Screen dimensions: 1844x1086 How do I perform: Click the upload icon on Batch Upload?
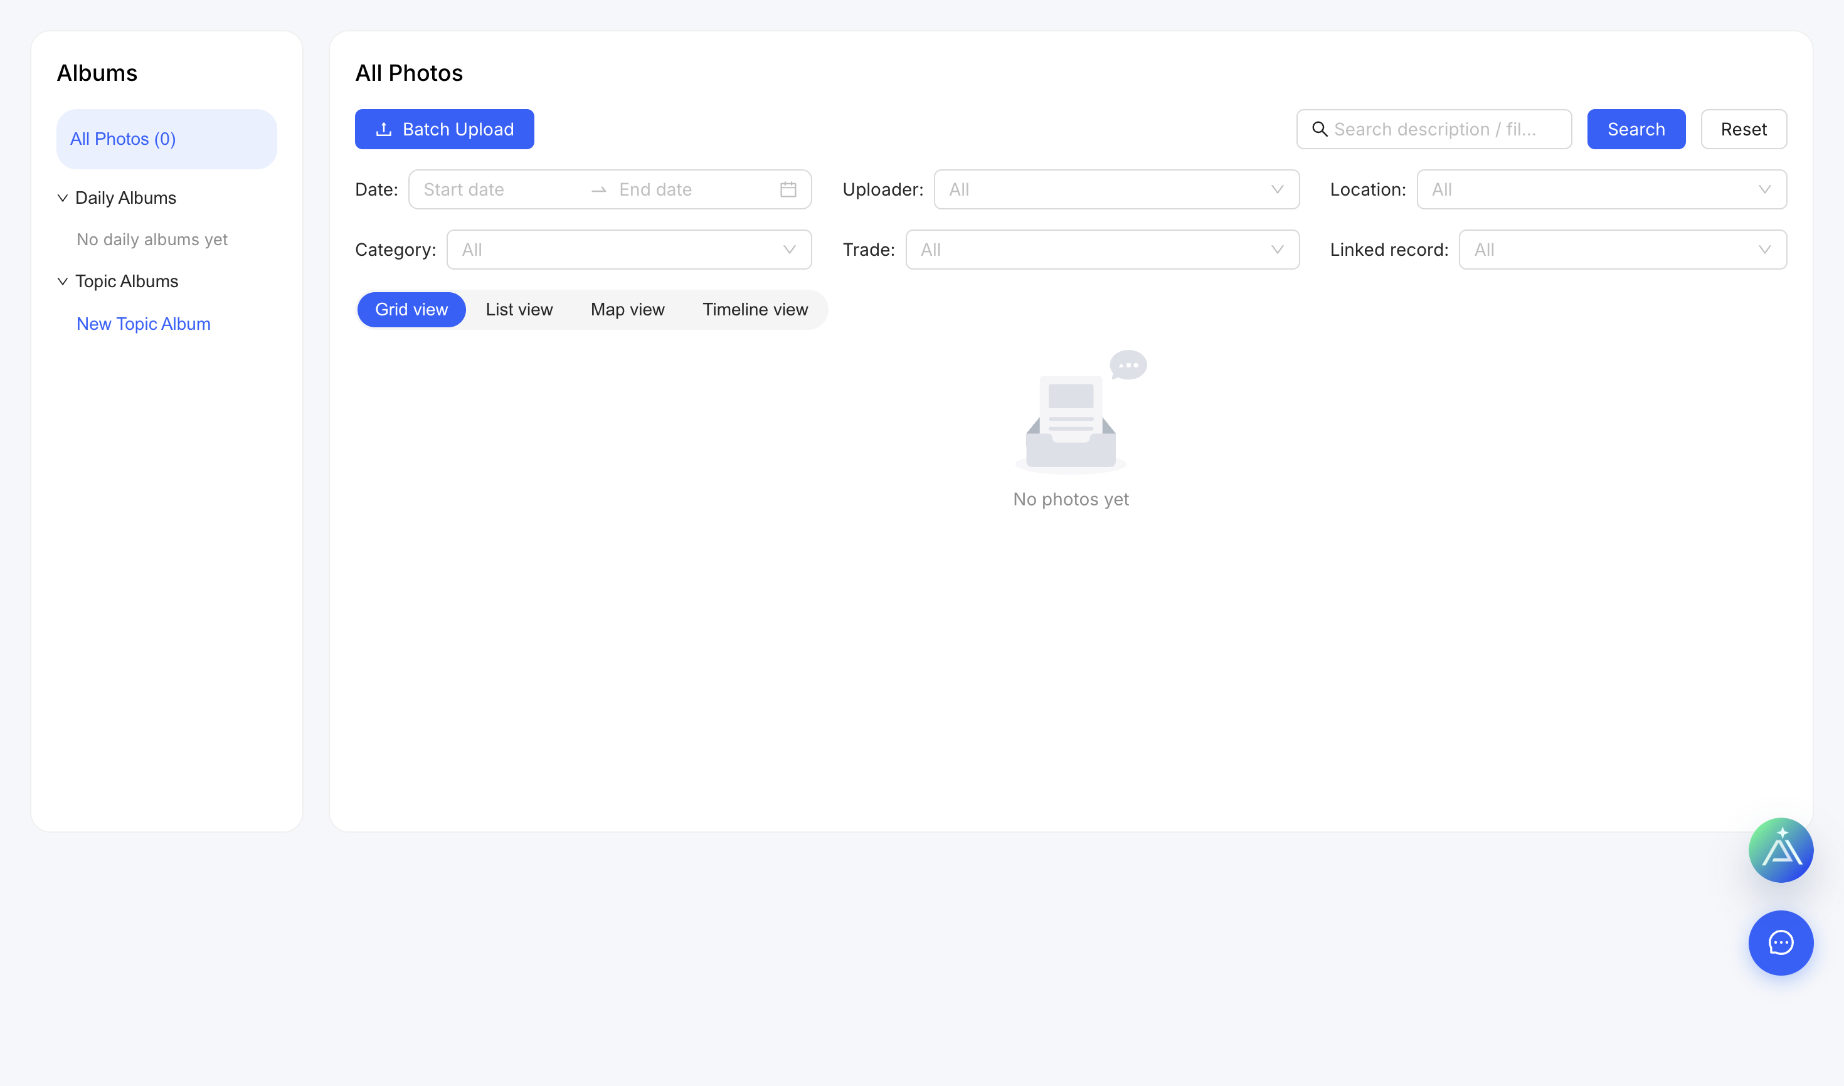pyautogui.click(x=384, y=130)
